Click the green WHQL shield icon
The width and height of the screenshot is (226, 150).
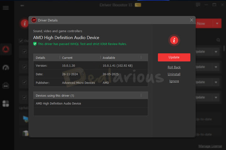[x=35, y=44]
